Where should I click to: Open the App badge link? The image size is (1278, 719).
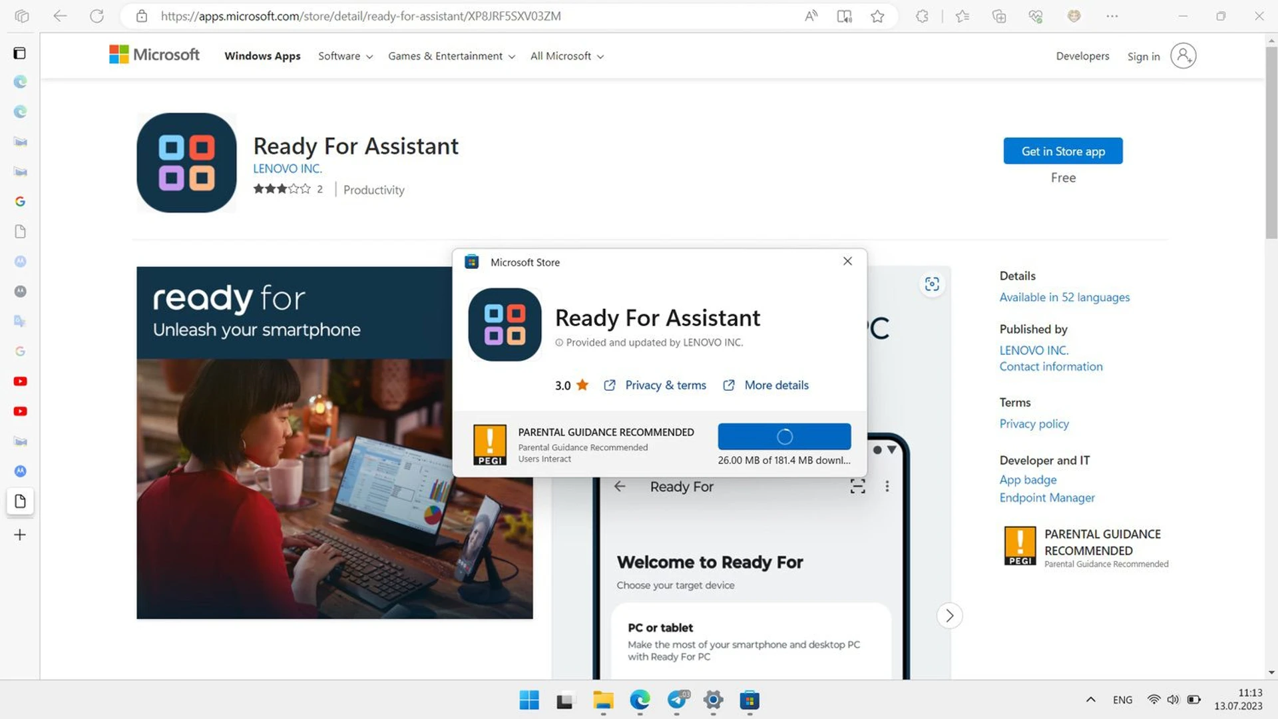pos(1028,479)
